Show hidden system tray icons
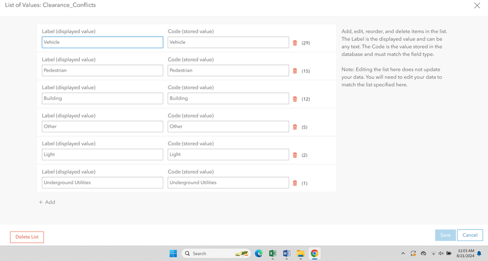 403,254
